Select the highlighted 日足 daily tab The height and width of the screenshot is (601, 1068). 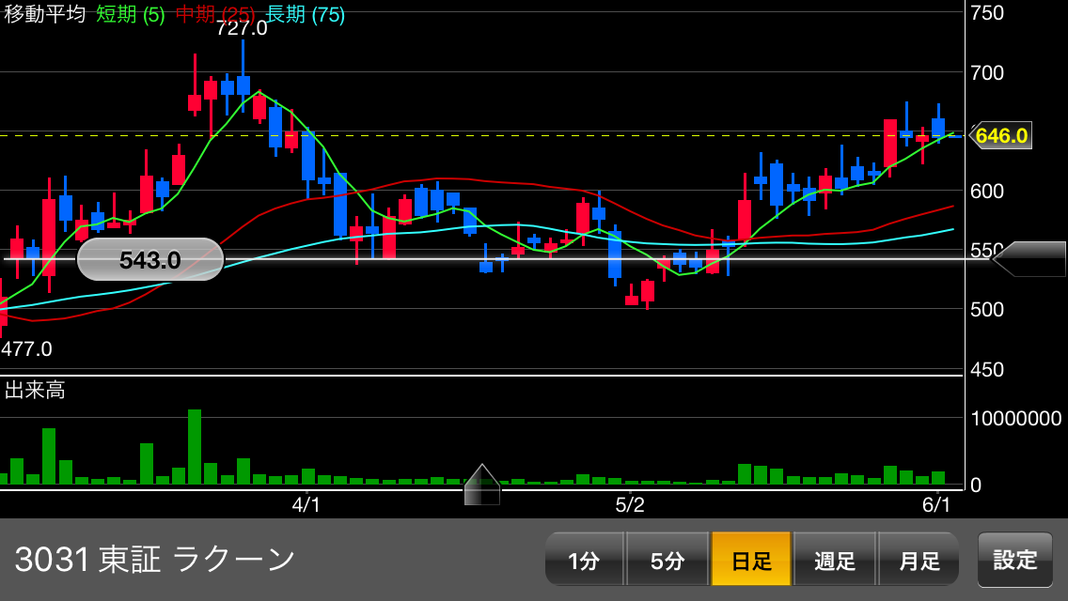[751, 561]
